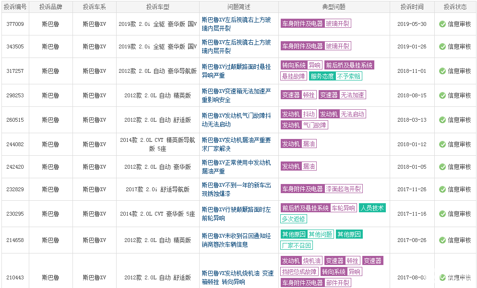
Task: Click the 典型问题 column header
Action: pyautogui.click(x=334, y=7)
